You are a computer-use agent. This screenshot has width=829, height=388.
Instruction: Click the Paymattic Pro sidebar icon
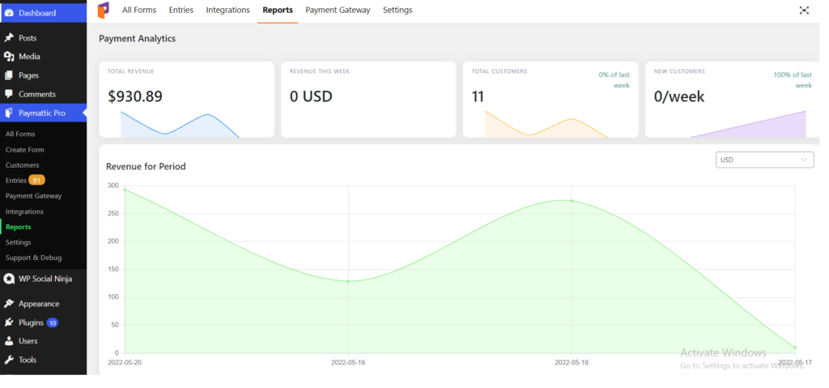coord(9,113)
